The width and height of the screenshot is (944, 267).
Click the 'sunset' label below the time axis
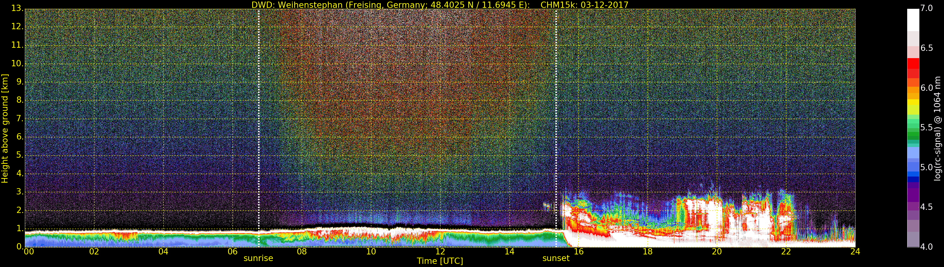(x=556, y=258)
